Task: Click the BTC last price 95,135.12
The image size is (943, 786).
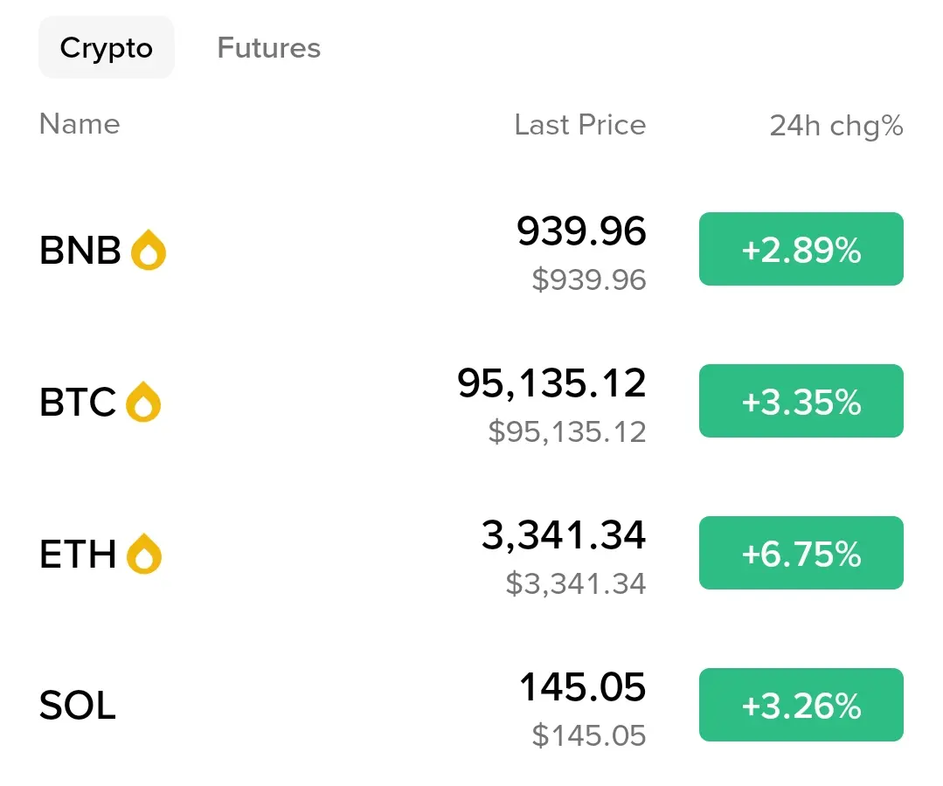Action: [551, 384]
